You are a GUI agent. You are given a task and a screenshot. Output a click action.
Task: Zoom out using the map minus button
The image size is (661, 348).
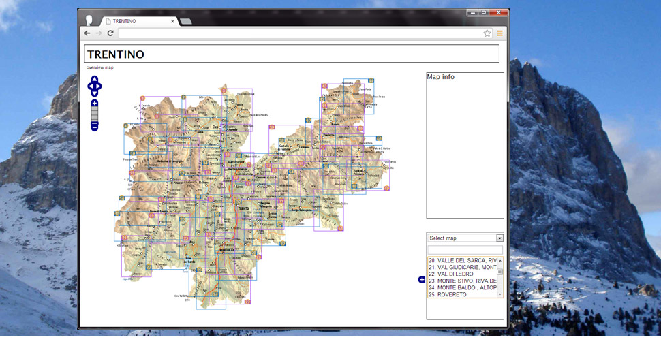[x=95, y=127]
